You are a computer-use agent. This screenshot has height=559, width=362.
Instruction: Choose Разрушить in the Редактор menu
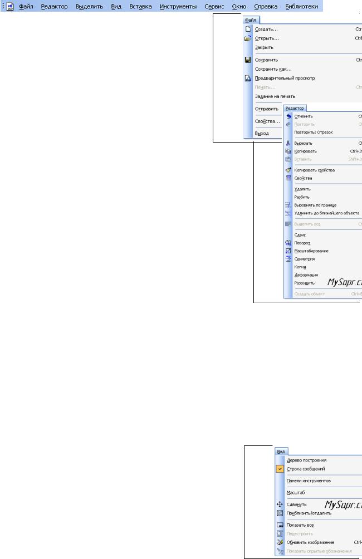pos(304,283)
